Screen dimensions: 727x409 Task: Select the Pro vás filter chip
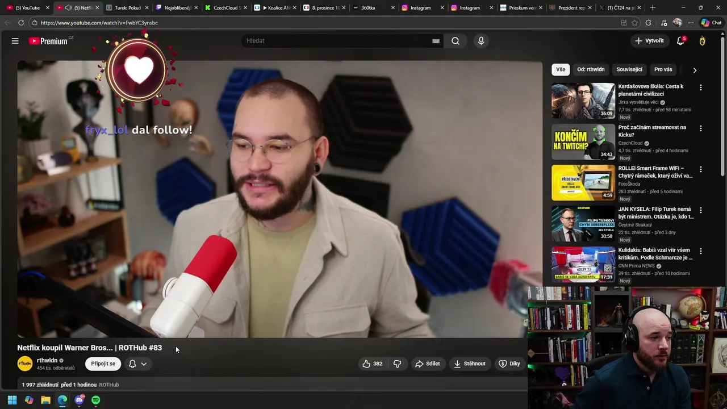pos(663,69)
